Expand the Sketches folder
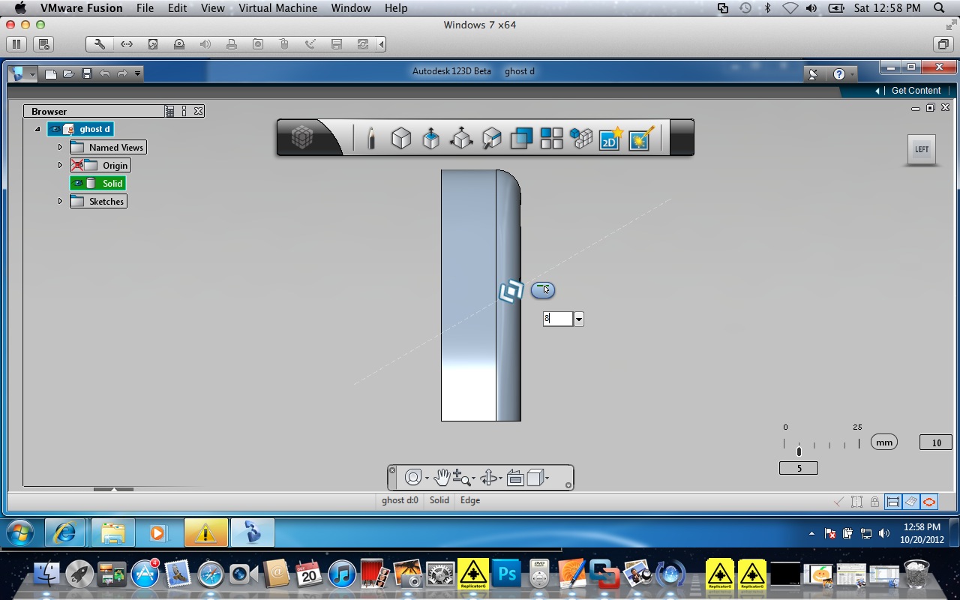960x600 pixels. click(x=60, y=201)
